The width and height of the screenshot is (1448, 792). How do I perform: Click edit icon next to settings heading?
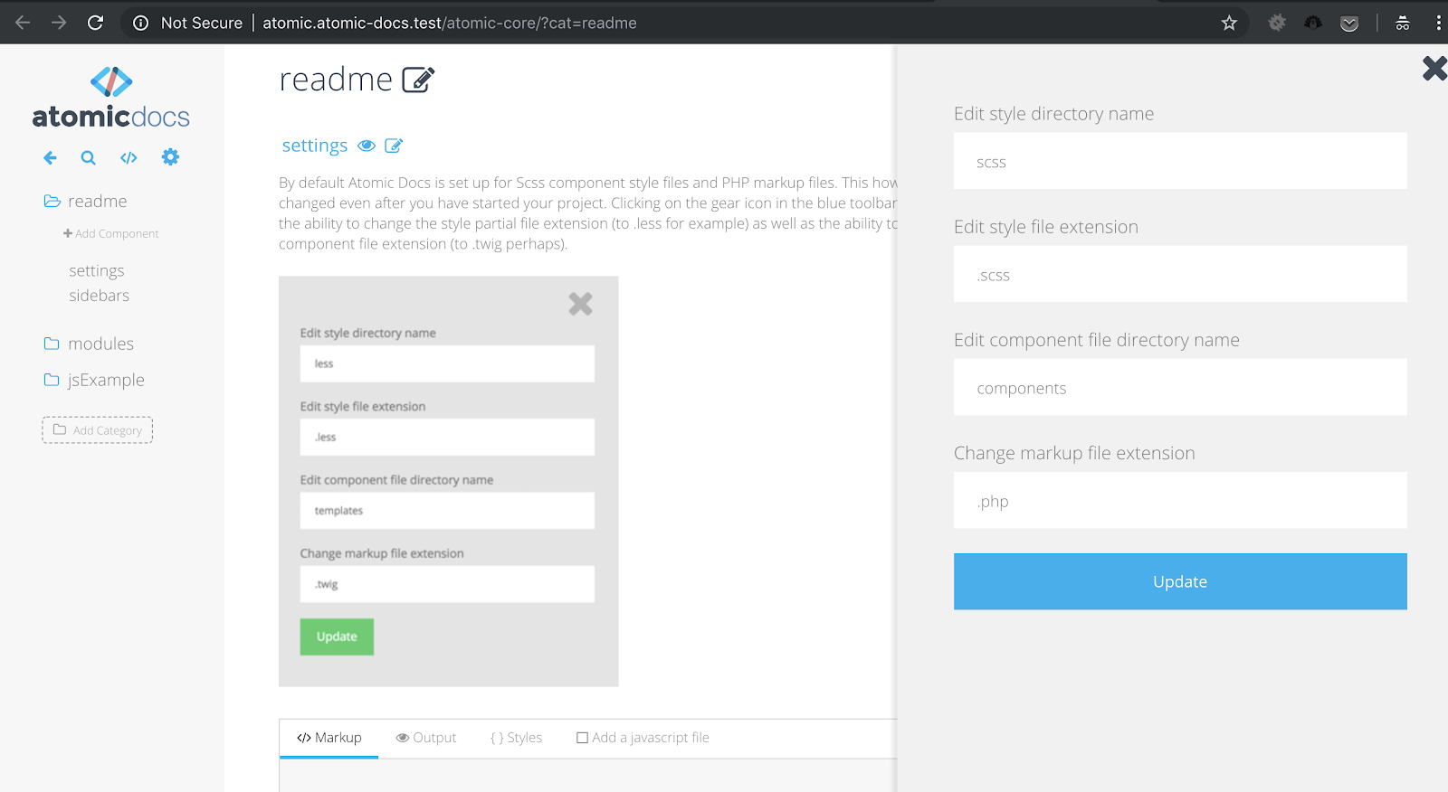point(394,146)
